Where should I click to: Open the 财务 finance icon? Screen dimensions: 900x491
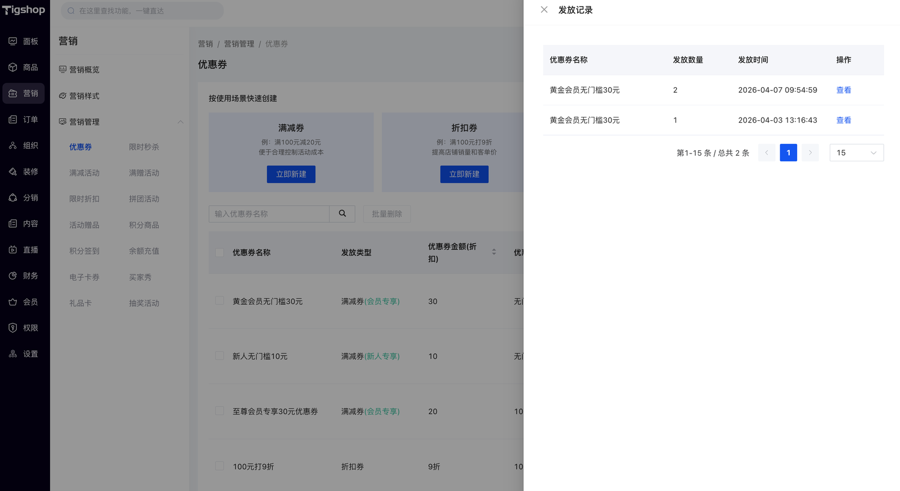tap(13, 276)
